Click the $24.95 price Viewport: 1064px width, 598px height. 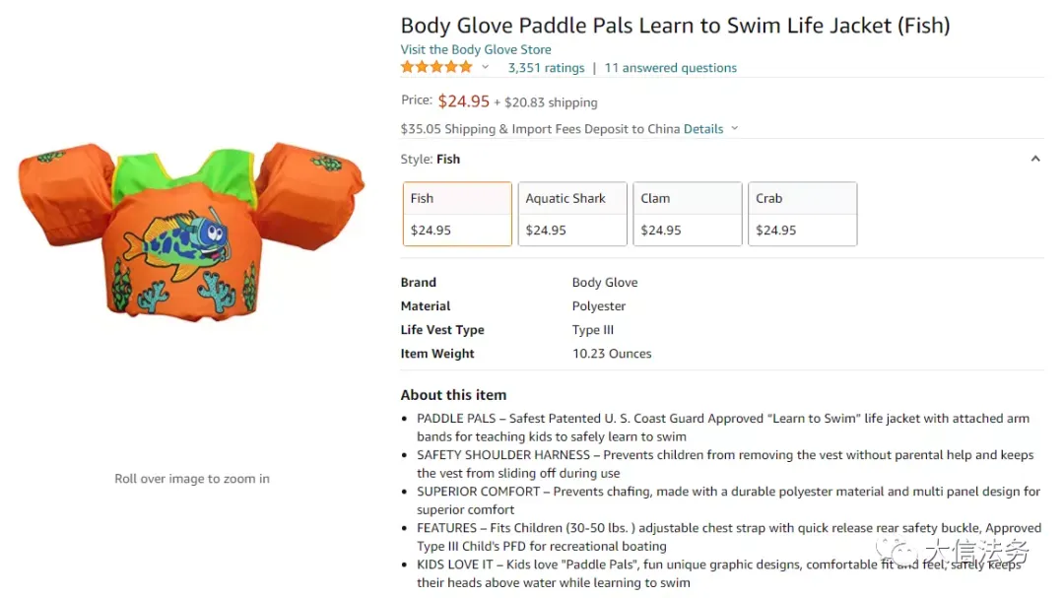pos(463,101)
